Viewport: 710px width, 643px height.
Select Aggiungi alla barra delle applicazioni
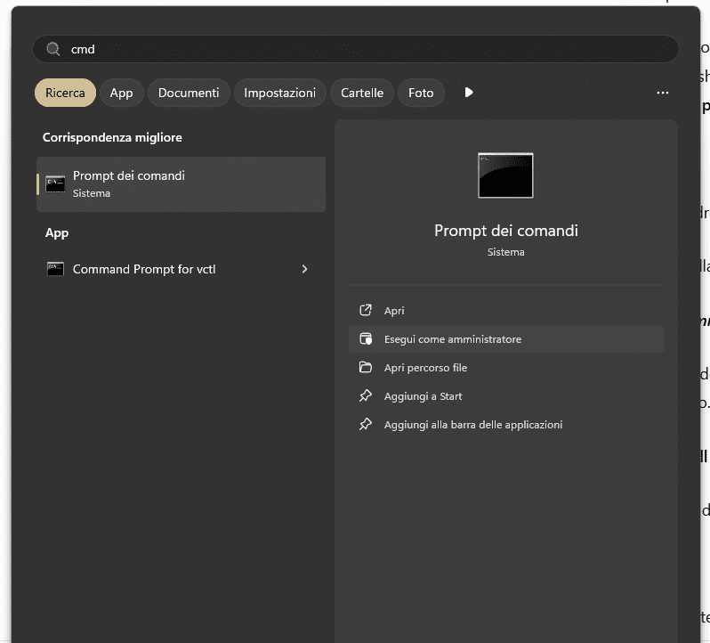coord(472,425)
